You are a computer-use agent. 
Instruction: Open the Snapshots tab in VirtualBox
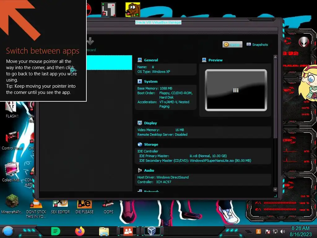257,45
